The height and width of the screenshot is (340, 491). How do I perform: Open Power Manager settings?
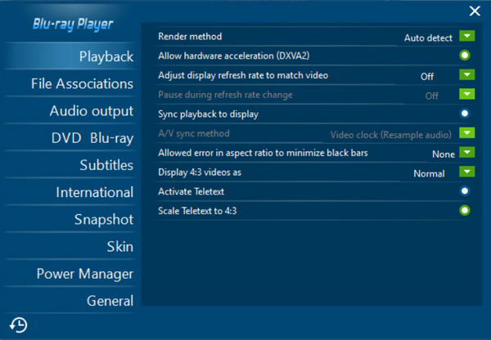click(70, 274)
